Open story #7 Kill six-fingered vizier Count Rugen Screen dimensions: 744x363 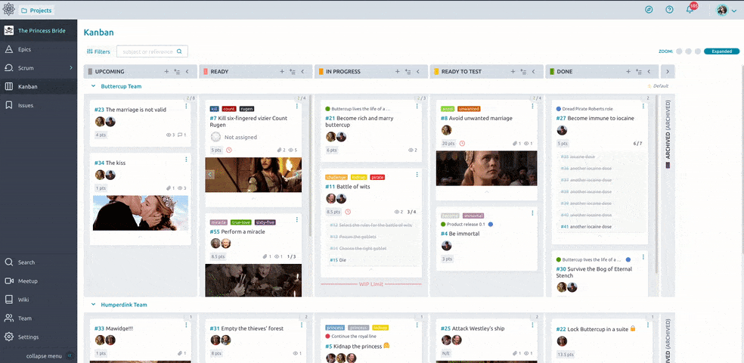click(x=249, y=122)
